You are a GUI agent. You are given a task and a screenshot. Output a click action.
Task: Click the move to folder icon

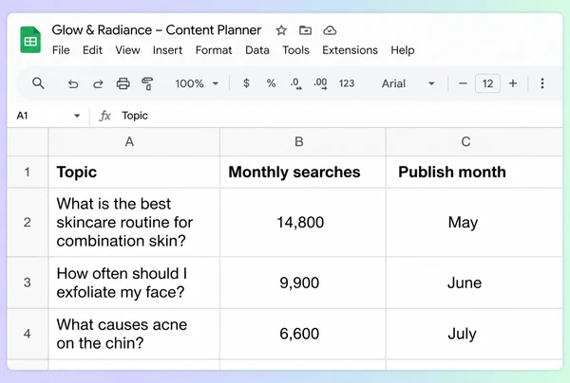tap(305, 30)
